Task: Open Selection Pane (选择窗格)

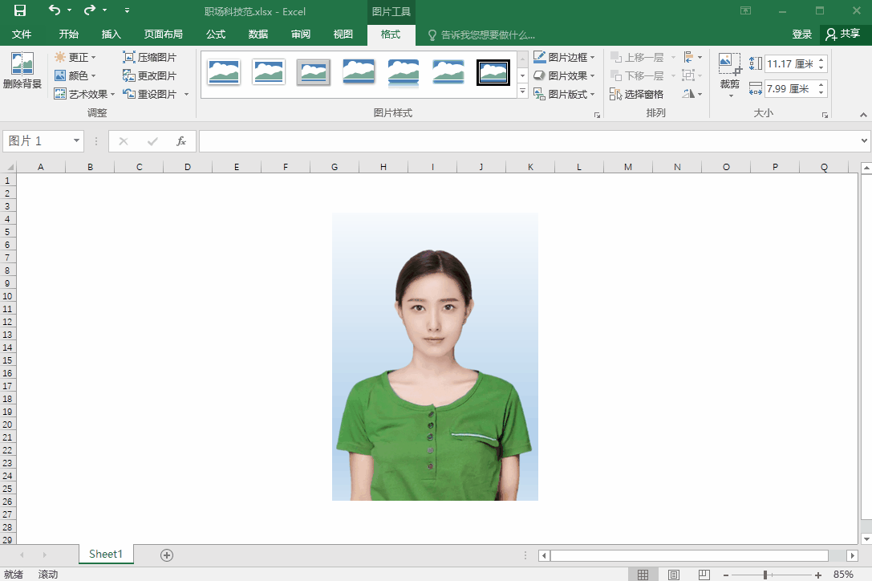Action: (x=636, y=95)
